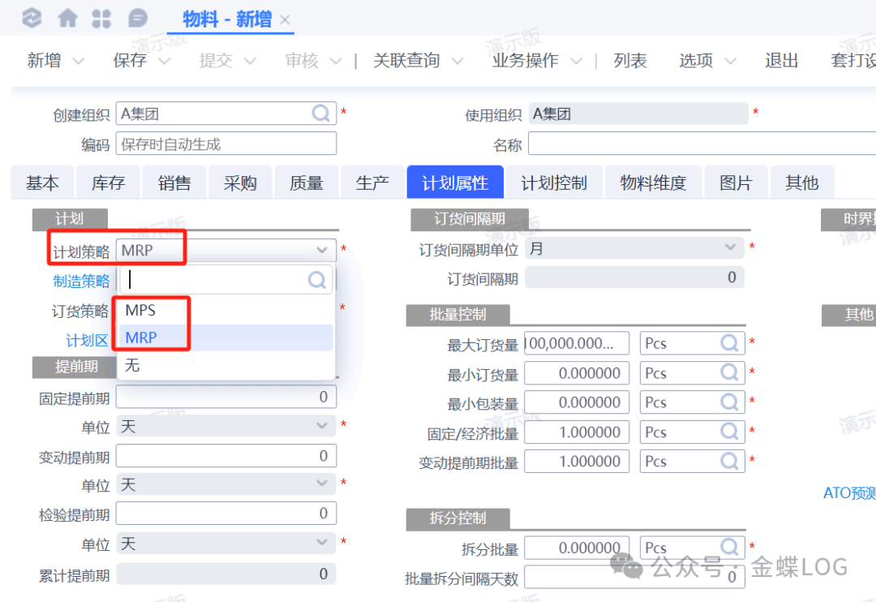Choose 无 option in strategy list
The width and height of the screenshot is (876, 602).
[x=132, y=365]
